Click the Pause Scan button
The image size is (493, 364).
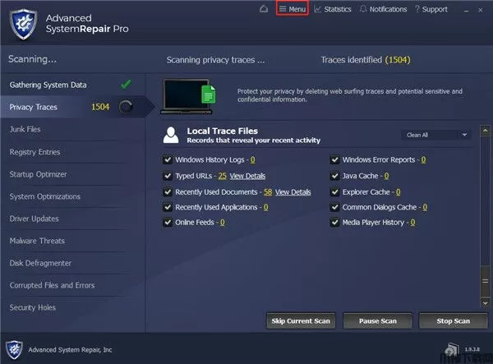[x=378, y=321]
